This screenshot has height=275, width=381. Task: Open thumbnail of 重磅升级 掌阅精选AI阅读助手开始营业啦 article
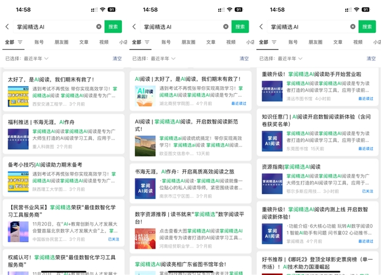coord(272,91)
